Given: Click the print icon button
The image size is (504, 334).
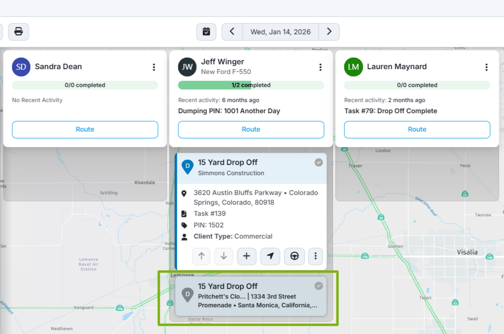Looking at the screenshot, I should 19,32.
